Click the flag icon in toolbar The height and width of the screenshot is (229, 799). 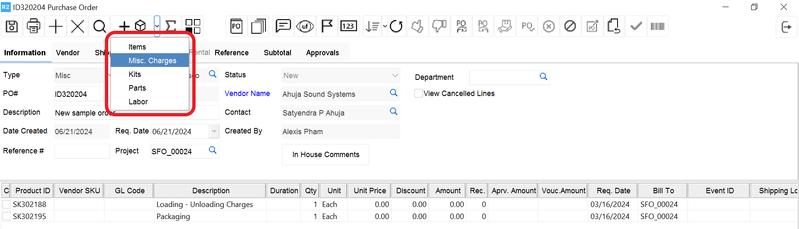(x=327, y=27)
